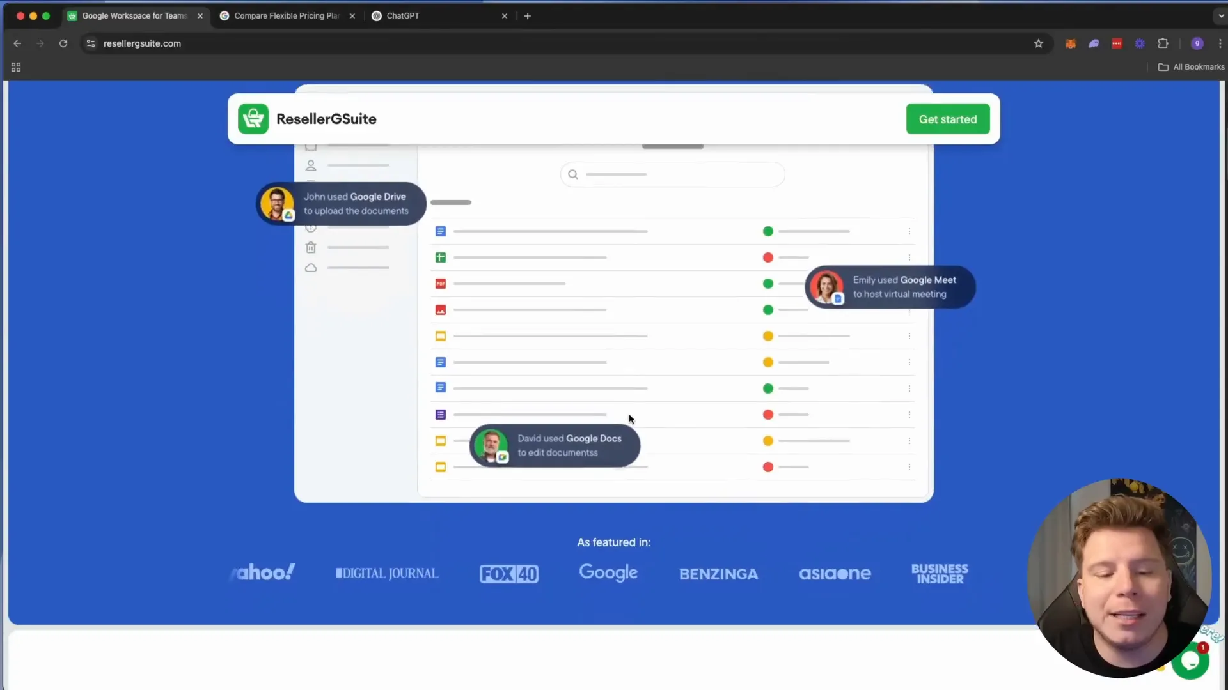
Task: Click the AsiaOne logo
Action: [835, 574]
